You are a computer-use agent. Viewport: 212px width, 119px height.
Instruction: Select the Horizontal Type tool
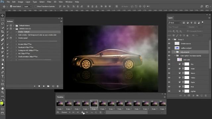click(2, 76)
